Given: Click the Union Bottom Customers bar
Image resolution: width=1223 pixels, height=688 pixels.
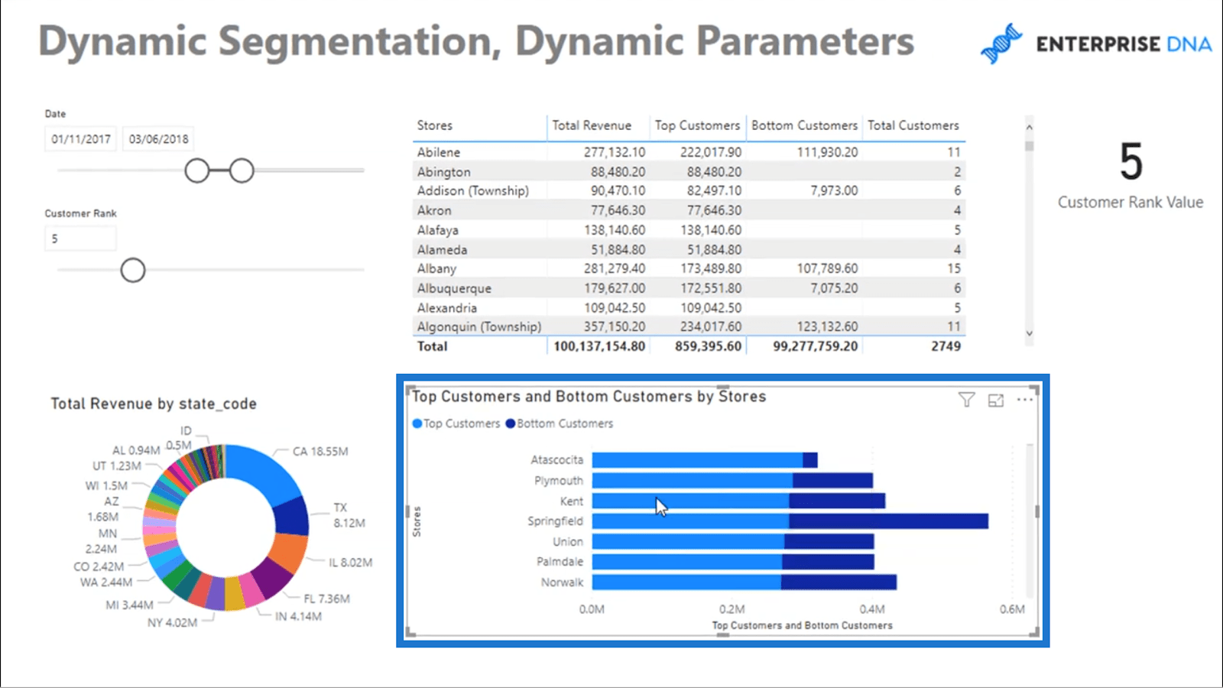Looking at the screenshot, I should pyautogui.click(x=829, y=542).
